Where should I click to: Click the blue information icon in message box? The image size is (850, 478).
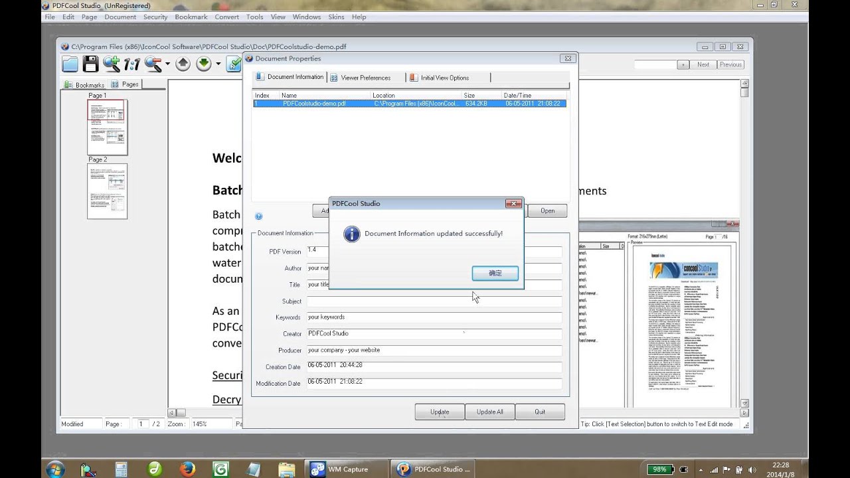coord(351,234)
